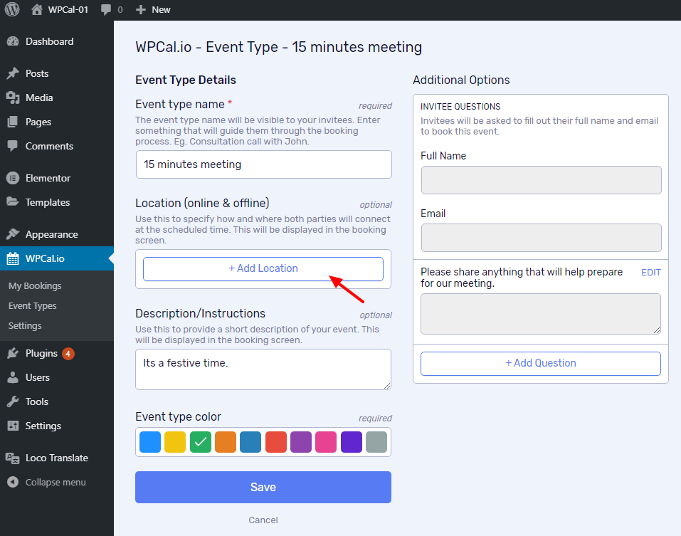Click EDIT beside the meeting question

(x=651, y=273)
